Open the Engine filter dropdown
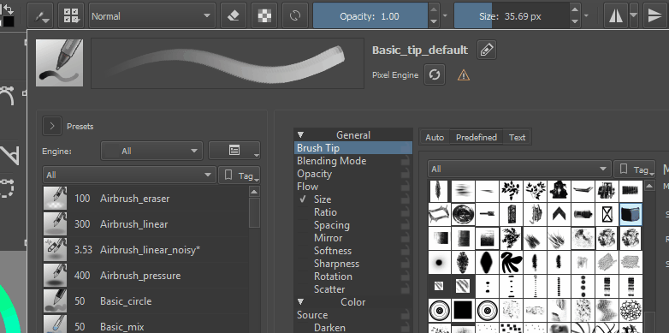669x333 pixels. (x=151, y=151)
